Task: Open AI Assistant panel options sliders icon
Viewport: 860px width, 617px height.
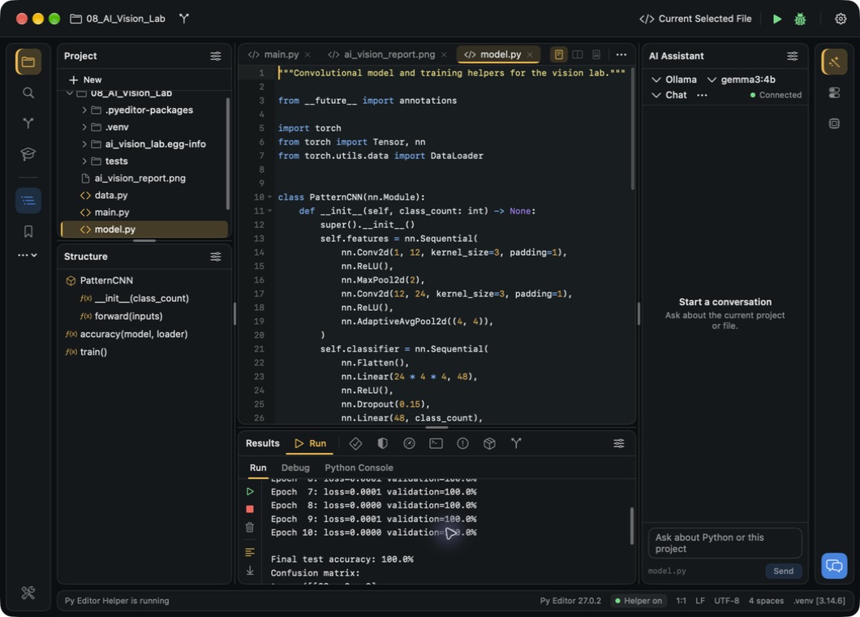Action: pyautogui.click(x=793, y=56)
